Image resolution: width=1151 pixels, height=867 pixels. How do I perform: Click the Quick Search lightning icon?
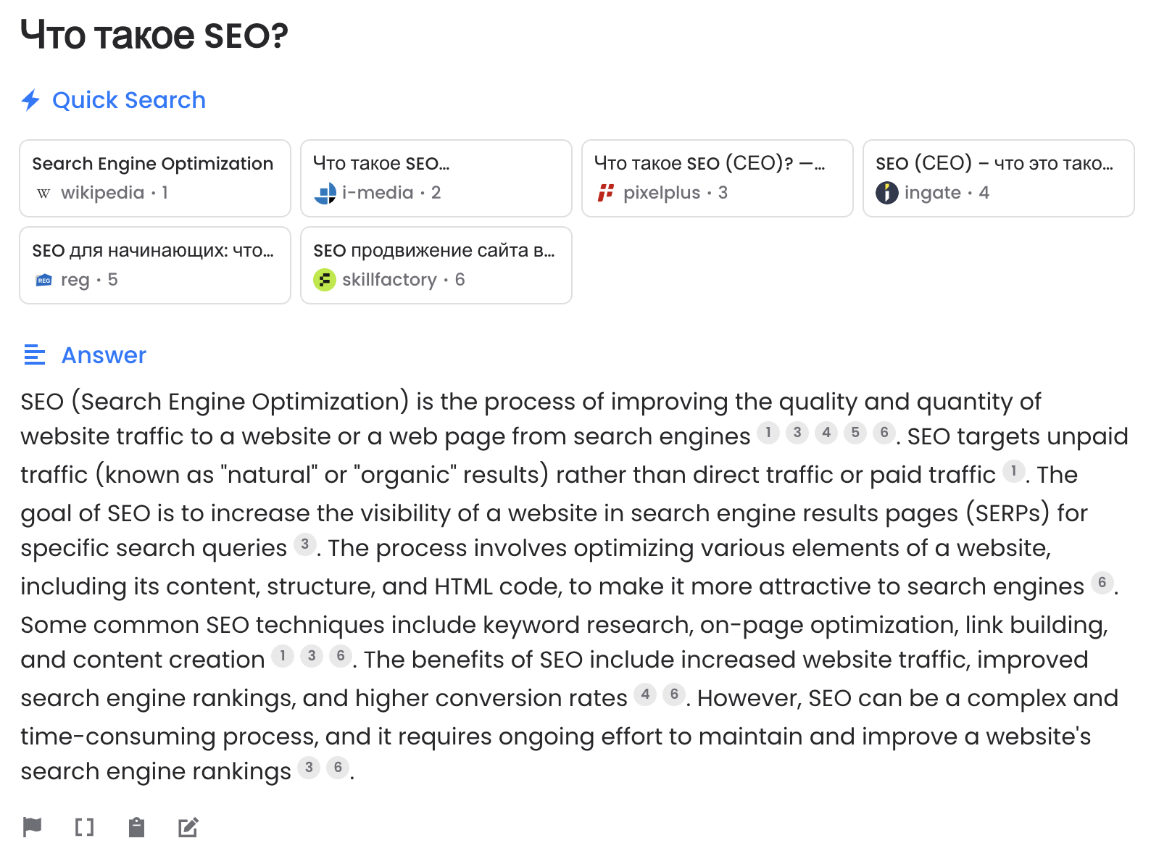click(x=30, y=100)
